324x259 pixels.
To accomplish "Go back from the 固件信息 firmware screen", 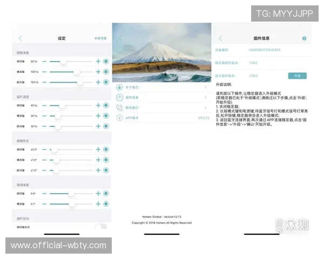I will coord(220,38).
